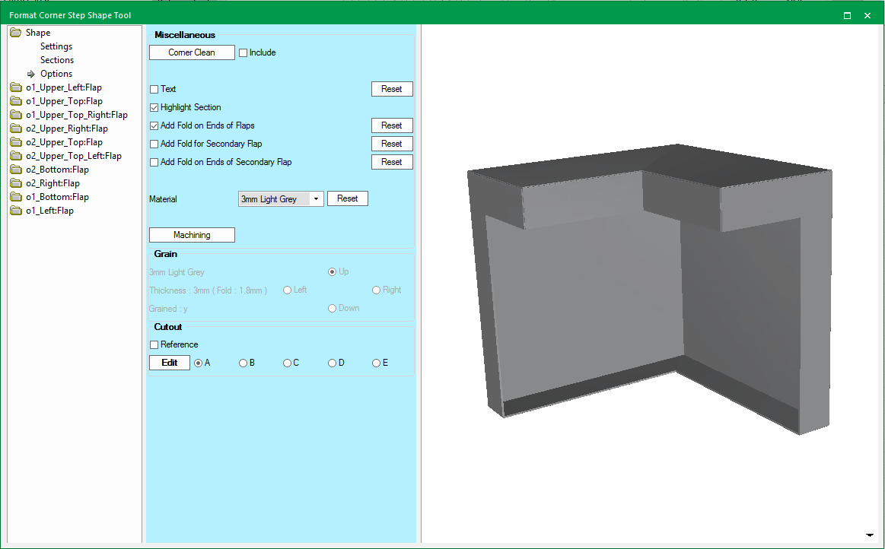Select o1_Upper_Top_Right:Flap tree node
The image size is (885, 549).
[x=76, y=115]
